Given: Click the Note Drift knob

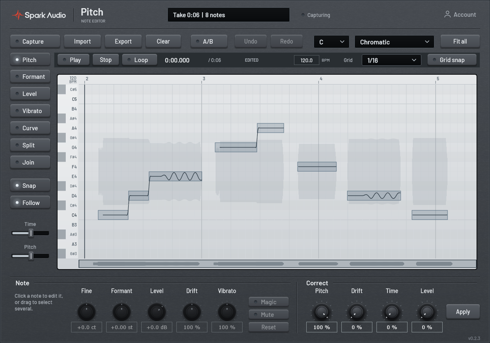Looking at the screenshot, I should point(192,312).
